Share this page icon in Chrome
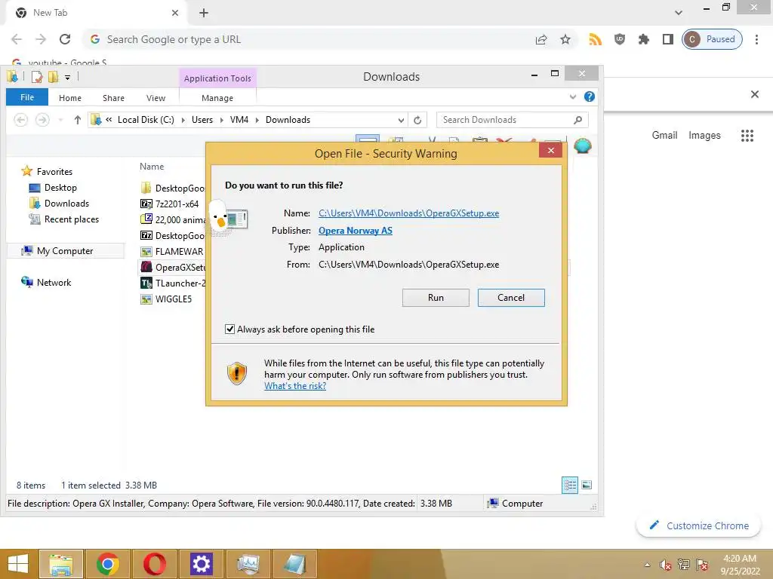The height and width of the screenshot is (579, 773). coord(541,39)
